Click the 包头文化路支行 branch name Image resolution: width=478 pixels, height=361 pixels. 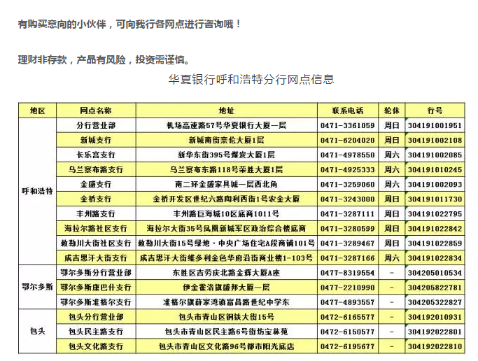[x=96, y=346]
